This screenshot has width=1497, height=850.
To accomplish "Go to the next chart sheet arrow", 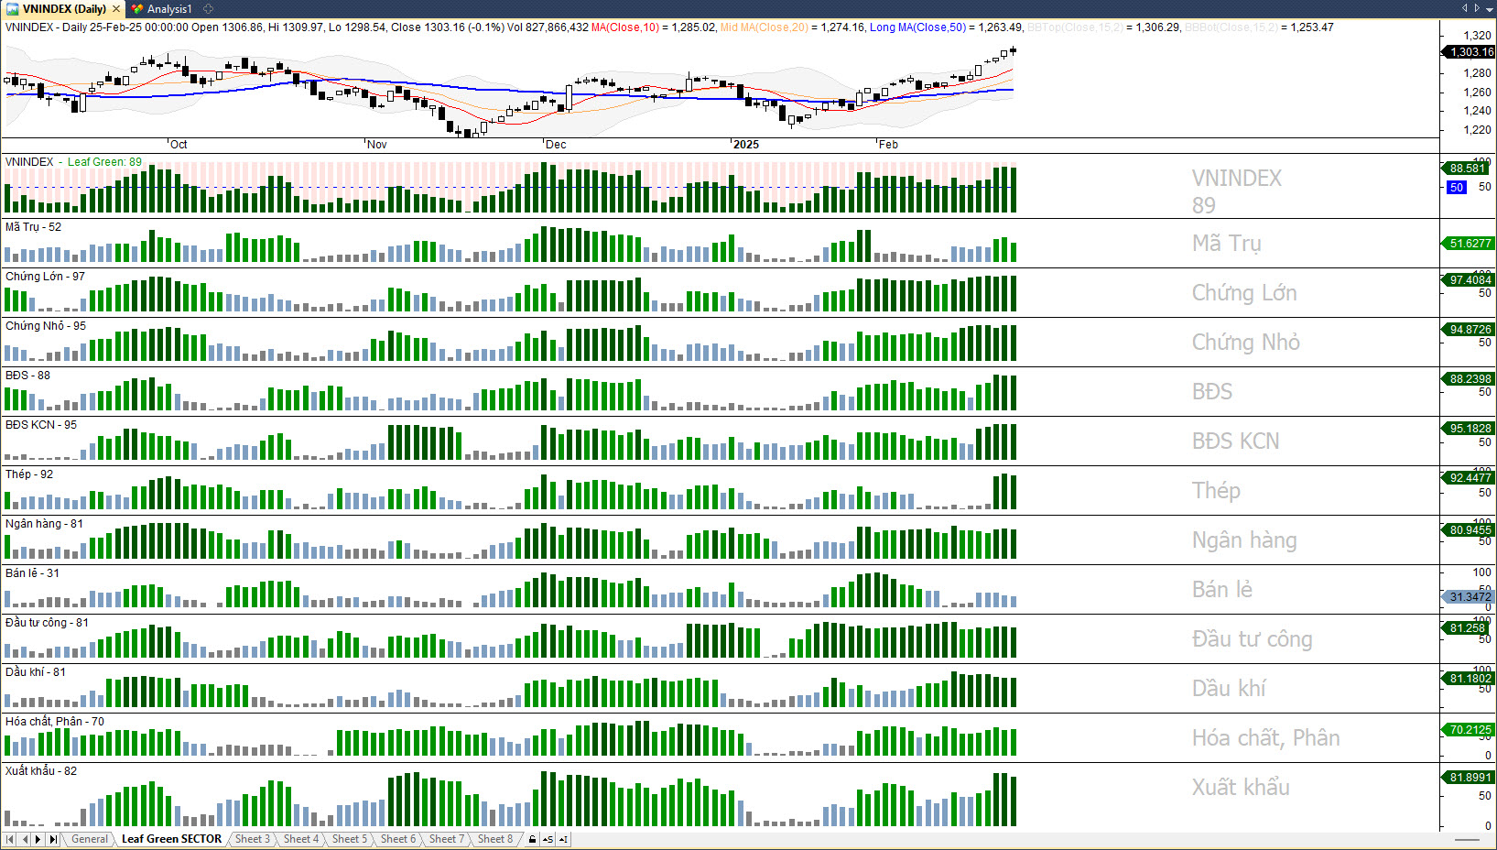I will [38, 839].
